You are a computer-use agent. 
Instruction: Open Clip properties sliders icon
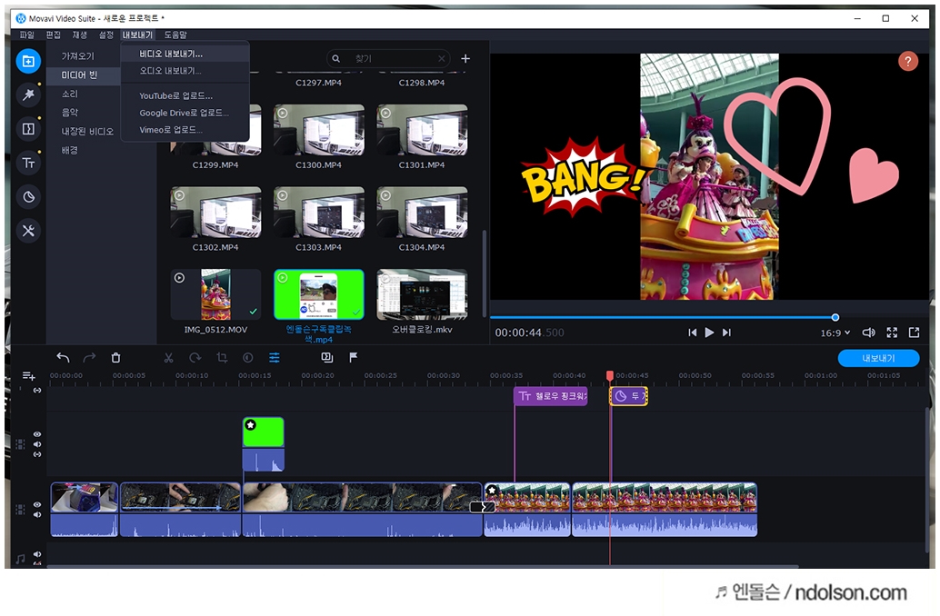pyautogui.click(x=274, y=358)
